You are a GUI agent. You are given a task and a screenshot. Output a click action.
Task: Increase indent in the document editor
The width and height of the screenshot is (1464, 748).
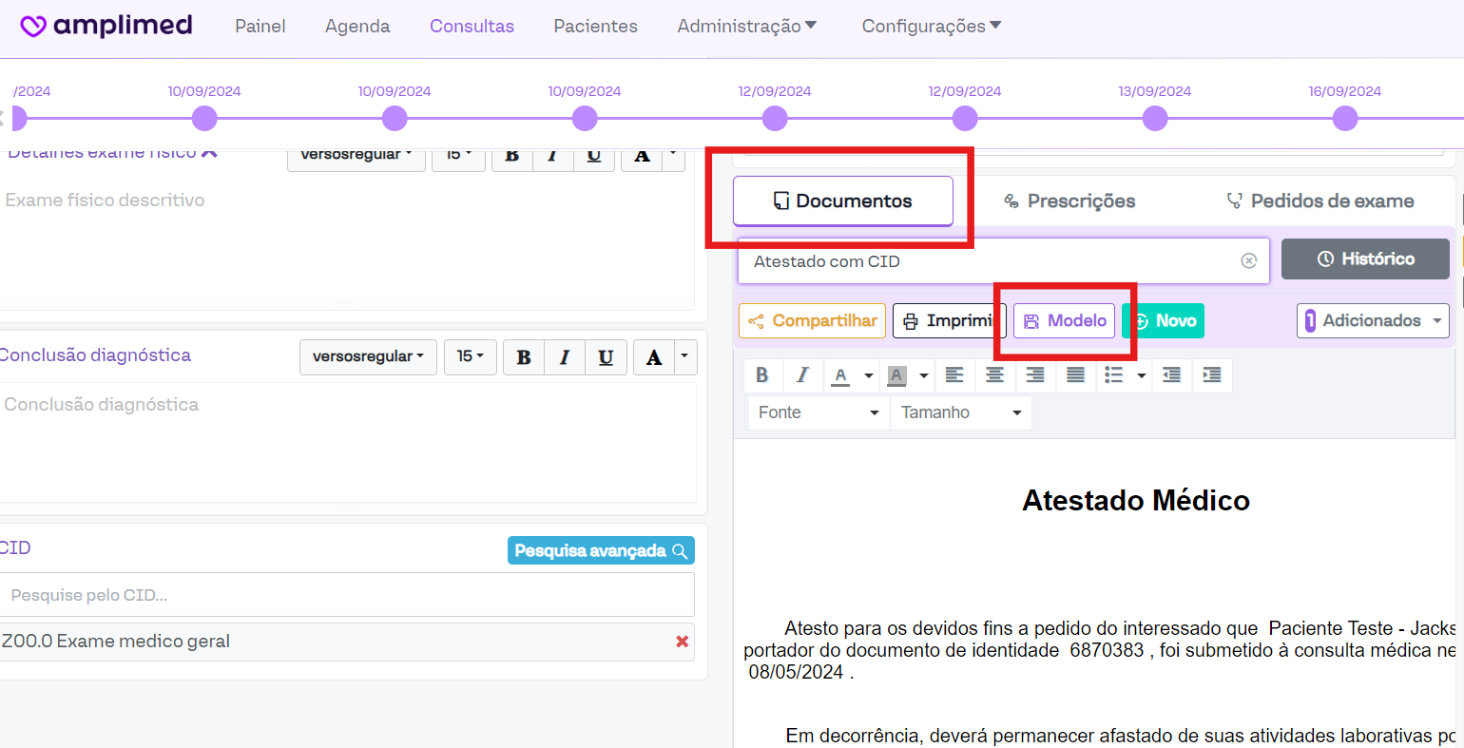pyautogui.click(x=1212, y=375)
